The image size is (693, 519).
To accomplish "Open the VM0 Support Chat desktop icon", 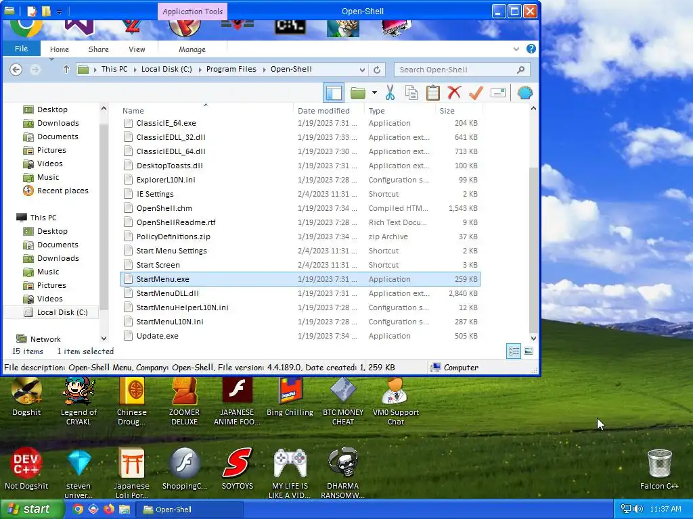I will 395,401.
